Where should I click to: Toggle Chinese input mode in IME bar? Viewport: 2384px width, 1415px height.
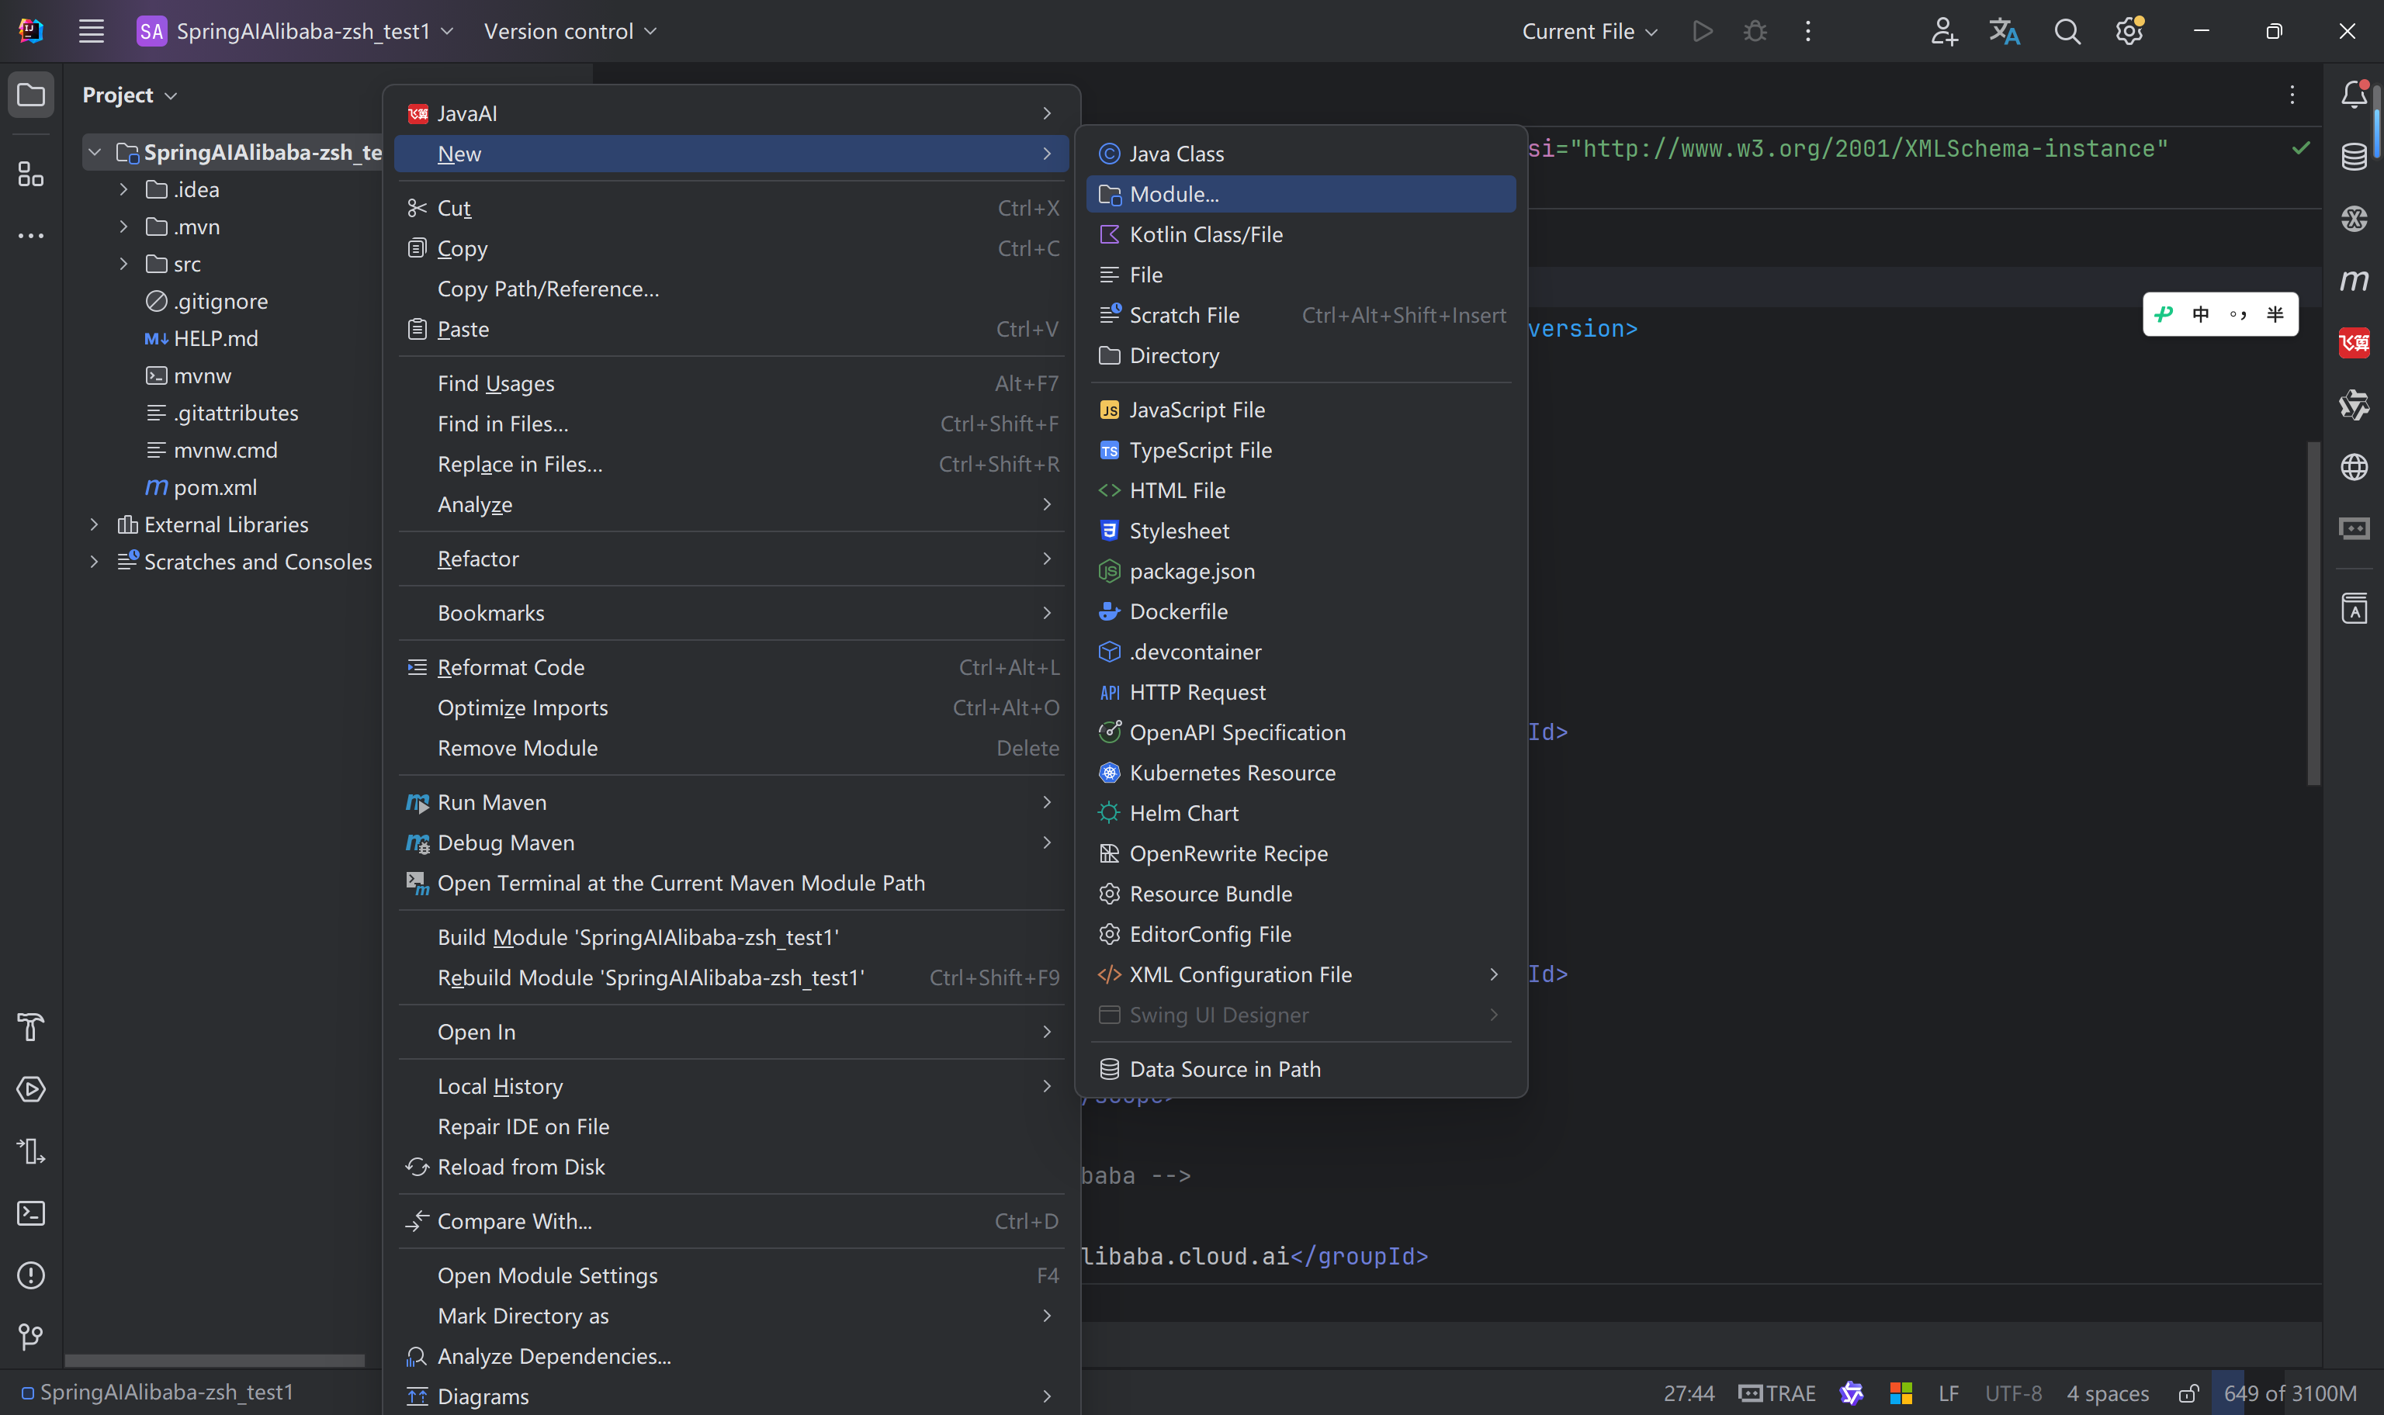[2201, 315]
